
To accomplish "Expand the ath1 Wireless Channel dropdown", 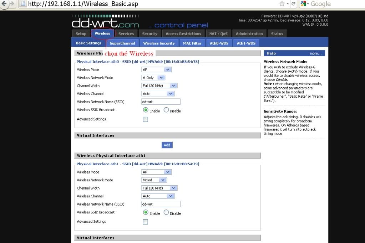I will point(158,196).
